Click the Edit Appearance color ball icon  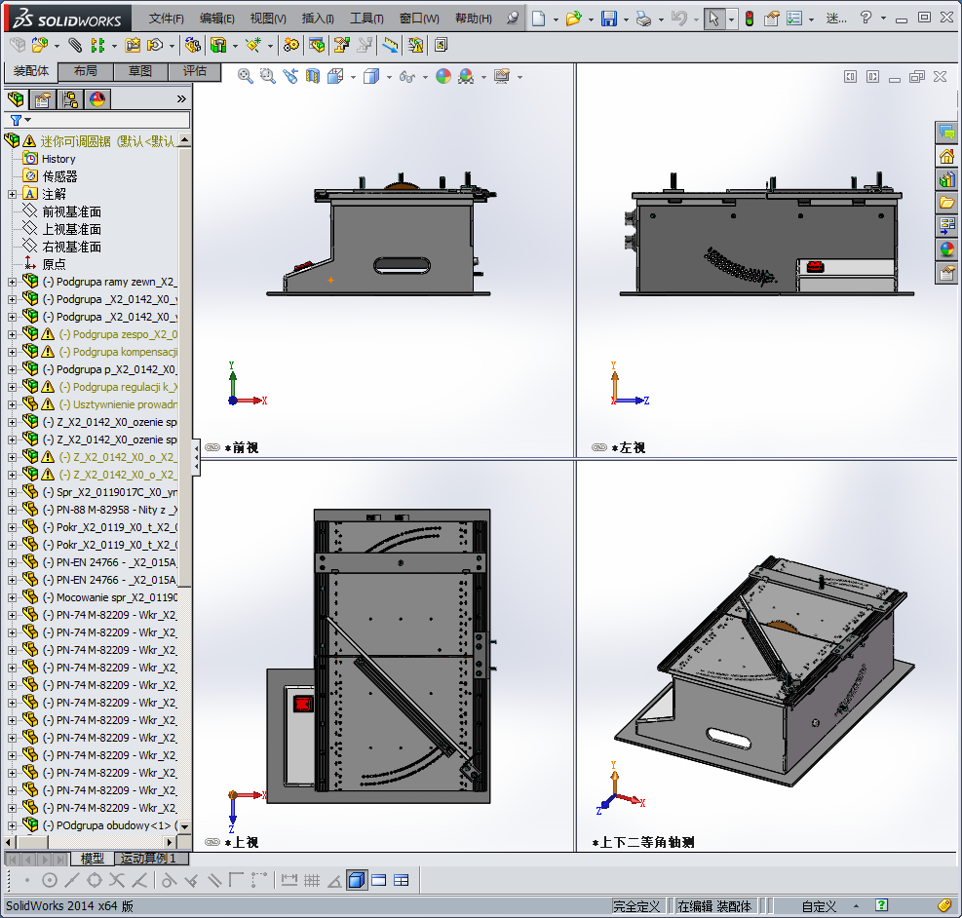pos(443,76)
